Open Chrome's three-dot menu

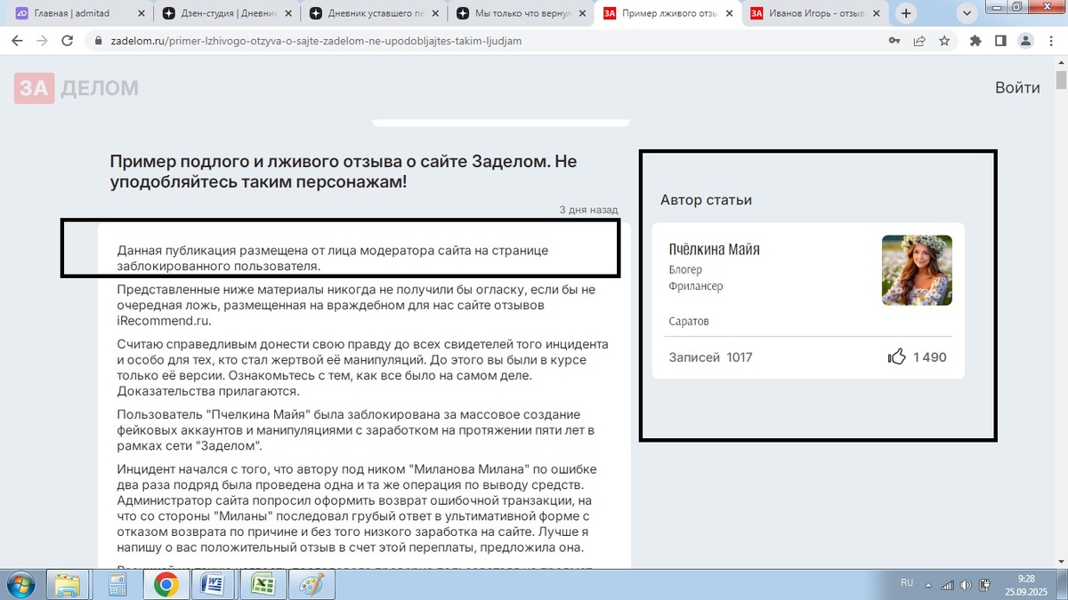[x=1051, y=41]
